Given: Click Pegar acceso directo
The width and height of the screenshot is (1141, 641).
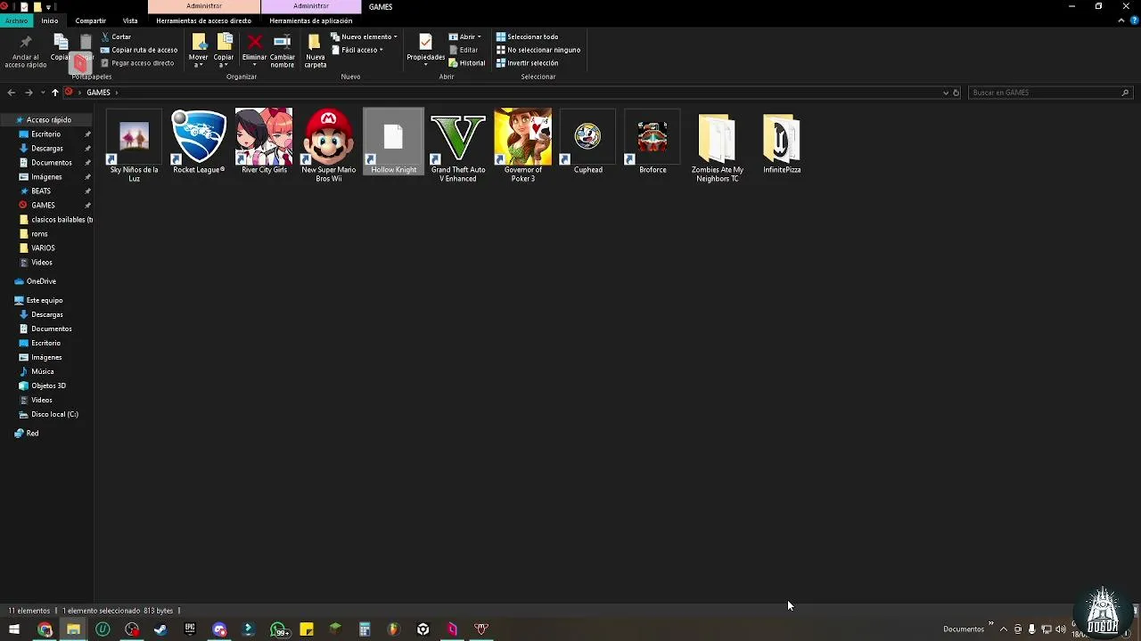Looking at the screenshot, I should tap(137, 63).
